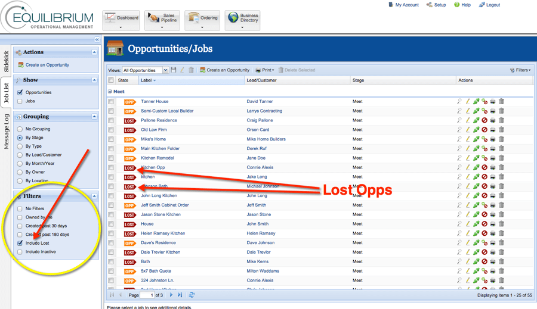Select By Type grouping option
Image resolution: width=537 pixels, height=309 pixels.
click(20, 146)
